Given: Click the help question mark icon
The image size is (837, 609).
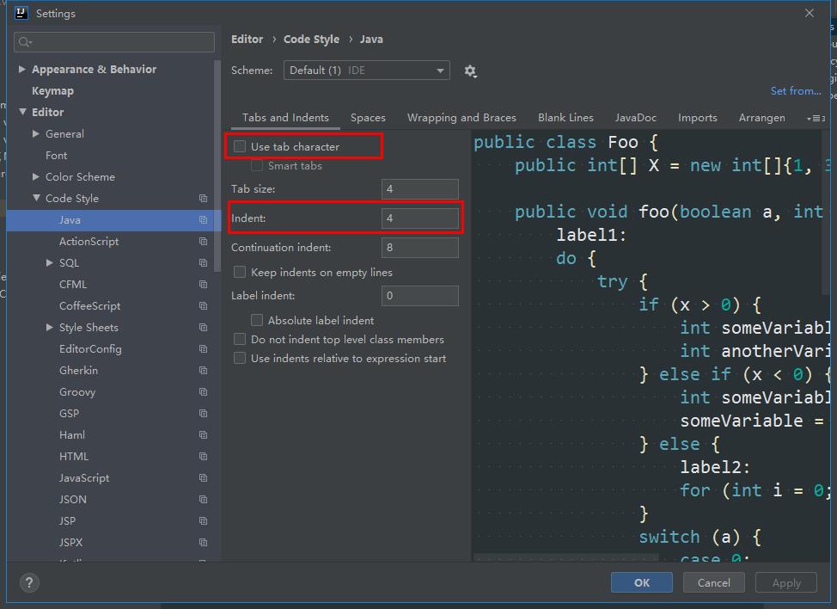Looking at the screenshot, I should (x=28, y=582).
